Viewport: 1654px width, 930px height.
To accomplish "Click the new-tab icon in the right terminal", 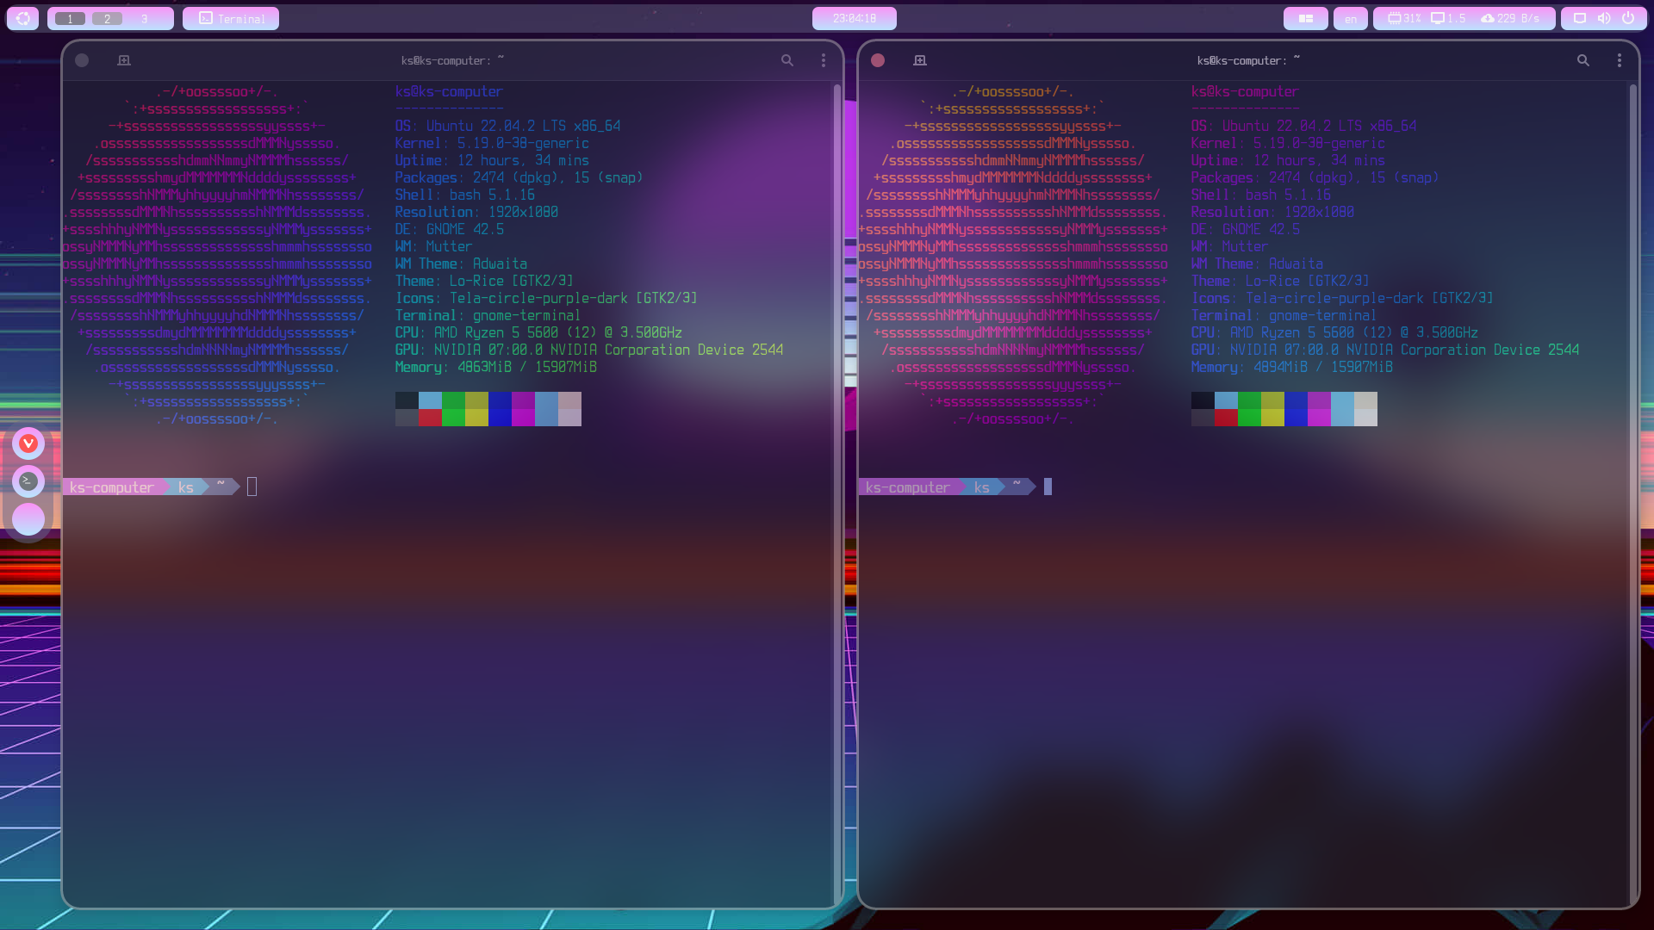I will 919,60.
